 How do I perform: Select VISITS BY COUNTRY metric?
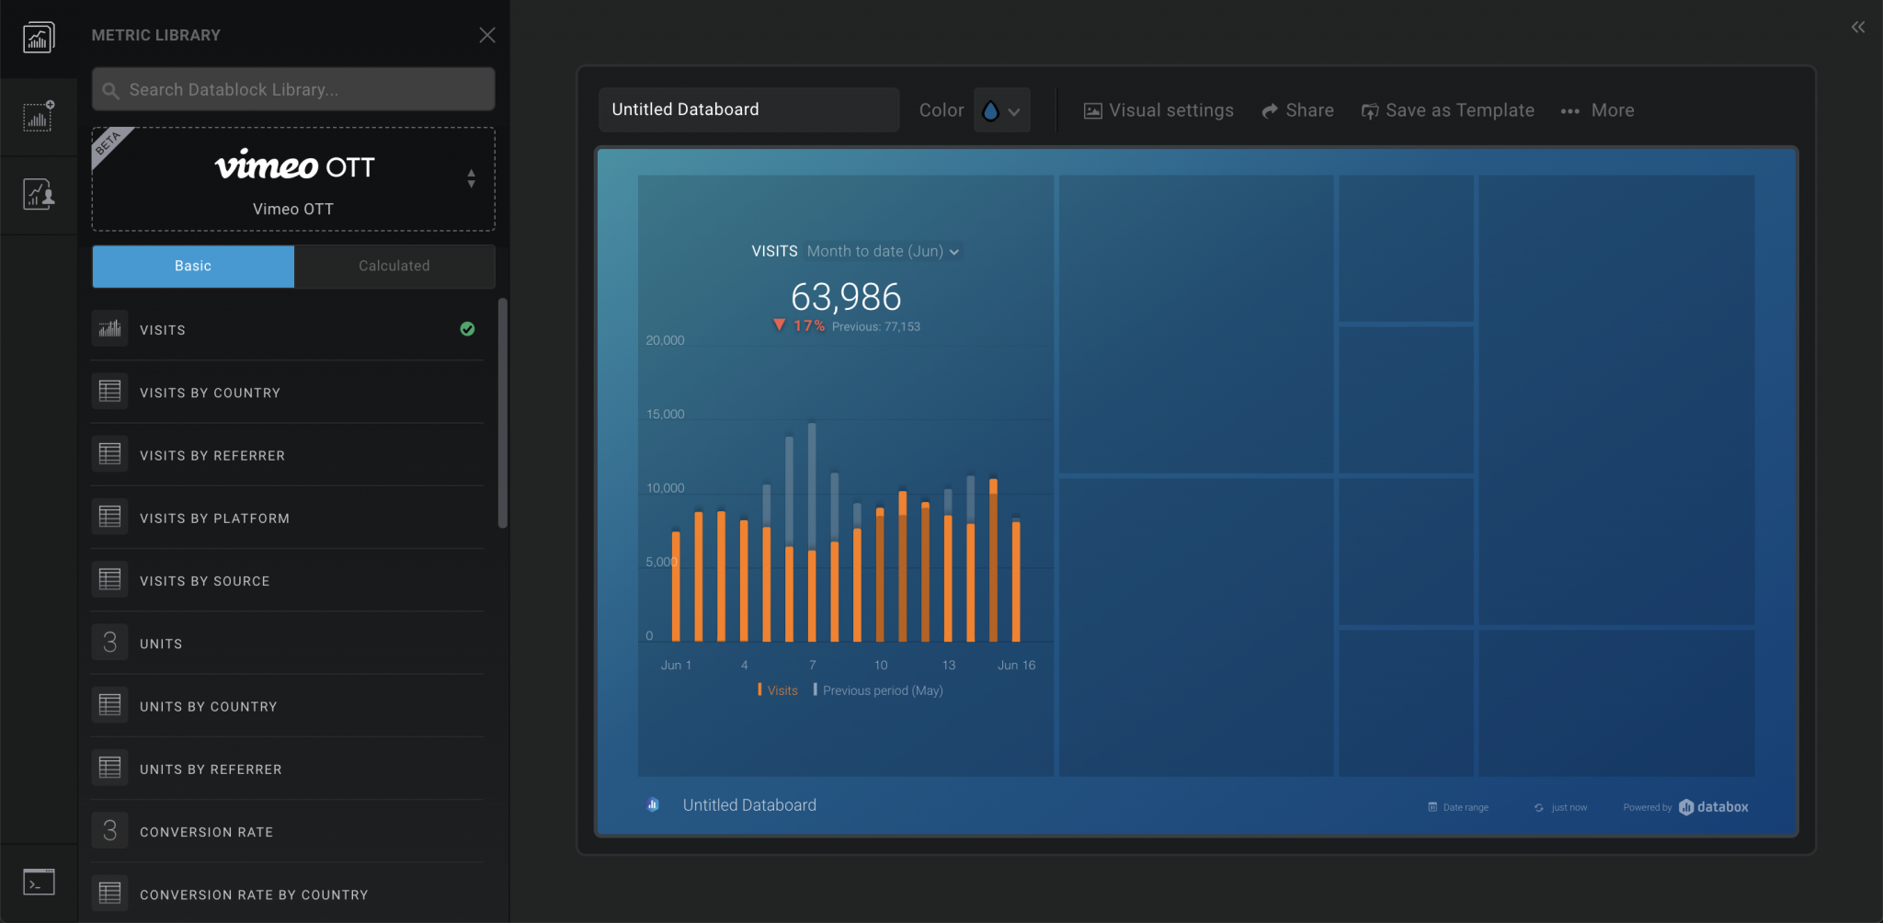tap(210, 393)
